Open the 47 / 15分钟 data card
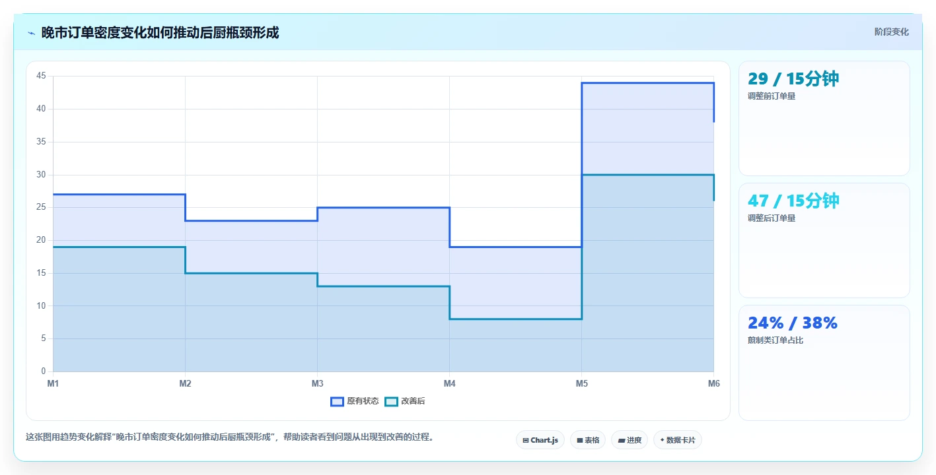 [x=824, y=240]
